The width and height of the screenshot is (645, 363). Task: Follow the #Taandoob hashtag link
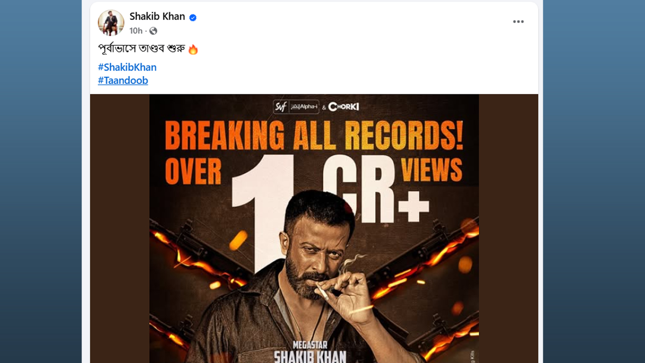123,81
